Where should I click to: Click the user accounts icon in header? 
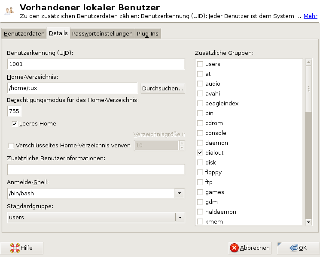click(x=9, y=12)
